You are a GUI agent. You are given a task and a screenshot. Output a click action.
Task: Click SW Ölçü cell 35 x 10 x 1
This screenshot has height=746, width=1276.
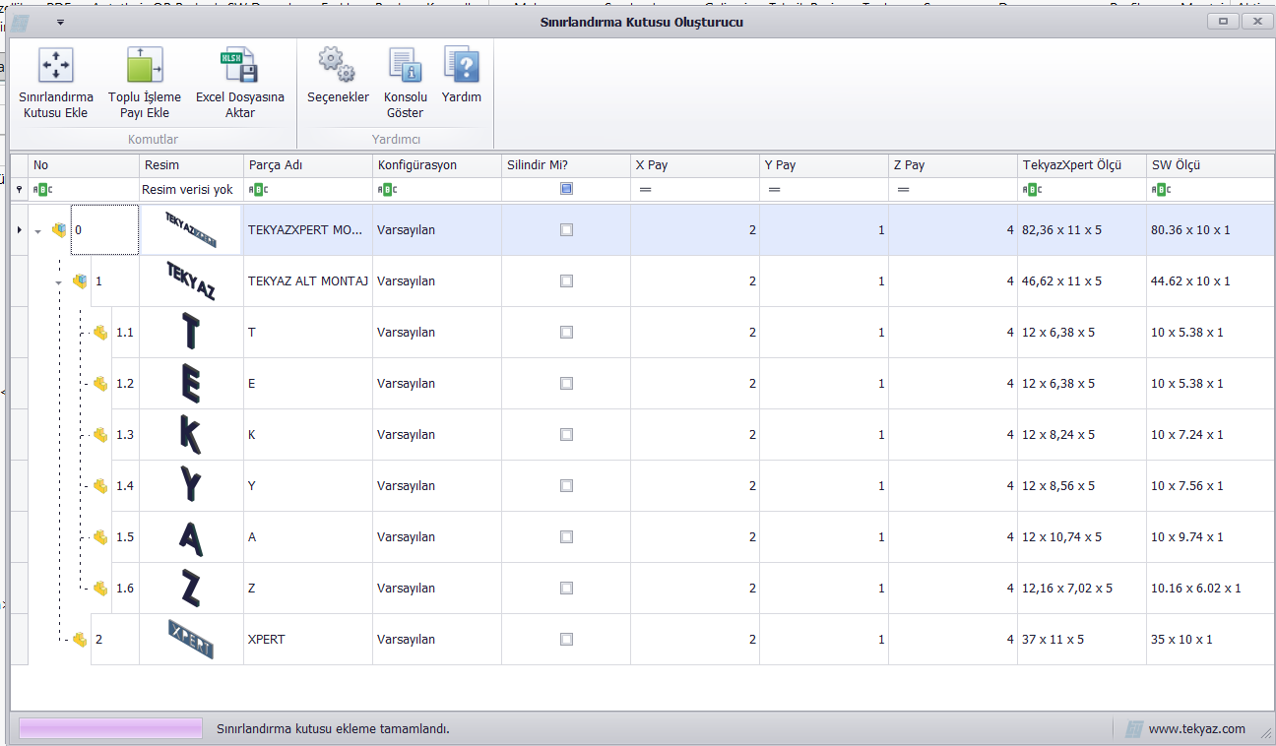[1210, 640]
